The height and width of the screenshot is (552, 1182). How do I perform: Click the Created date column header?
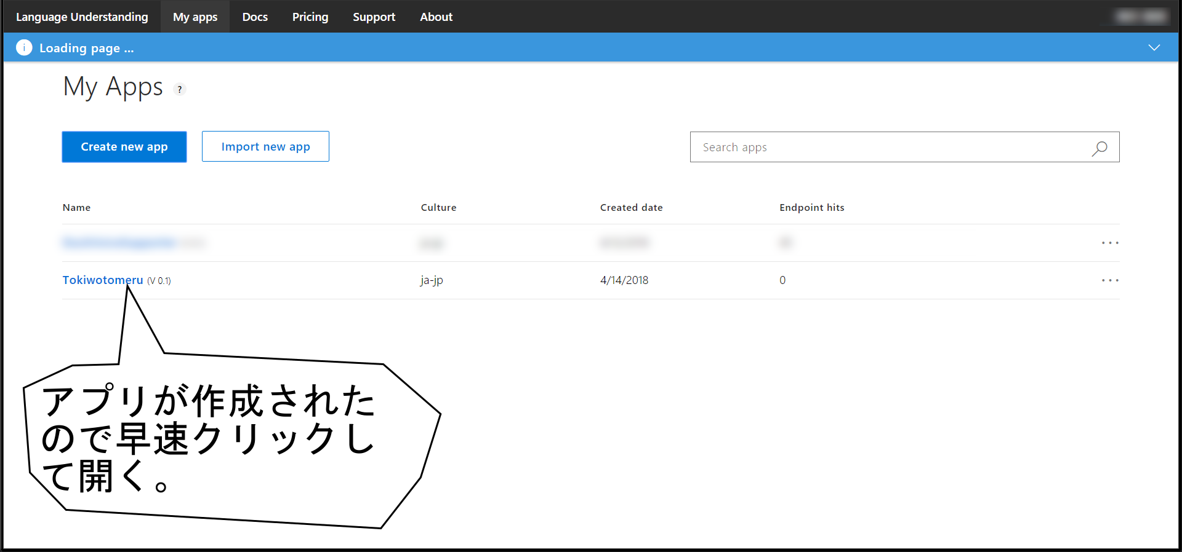pyautogui.click(x=632, y=208)
